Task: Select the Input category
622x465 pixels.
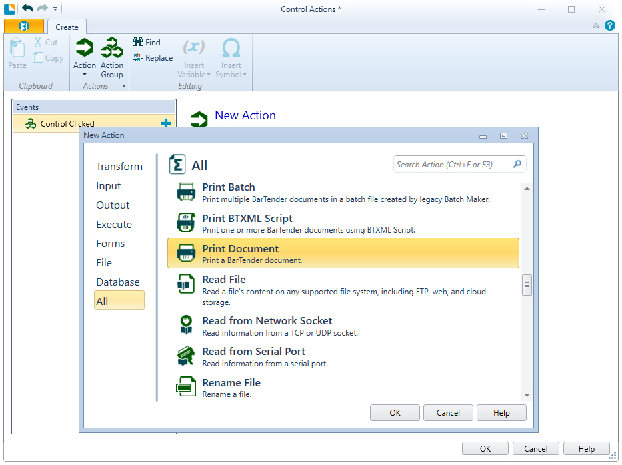Action: tap(108, 185)
